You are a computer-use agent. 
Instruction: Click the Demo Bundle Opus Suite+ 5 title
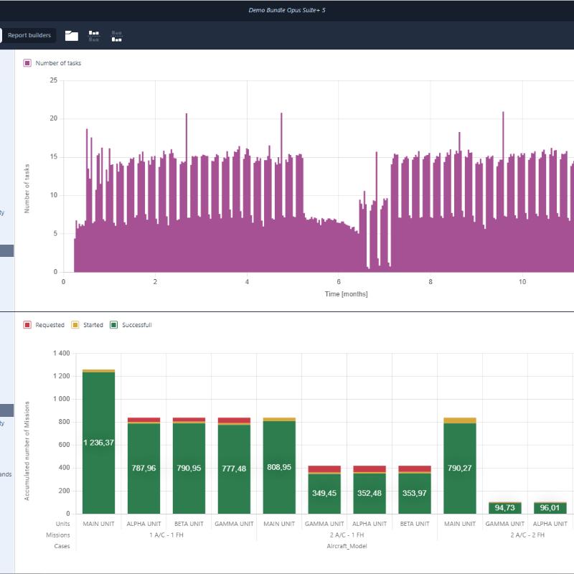coord(287,10)
